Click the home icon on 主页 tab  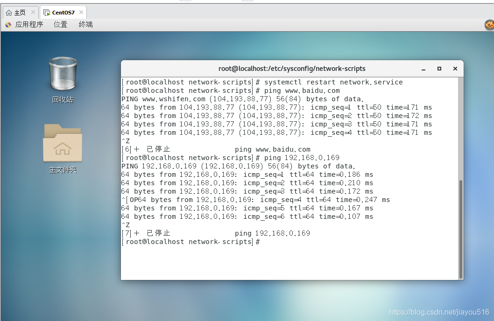click(9, 13)
